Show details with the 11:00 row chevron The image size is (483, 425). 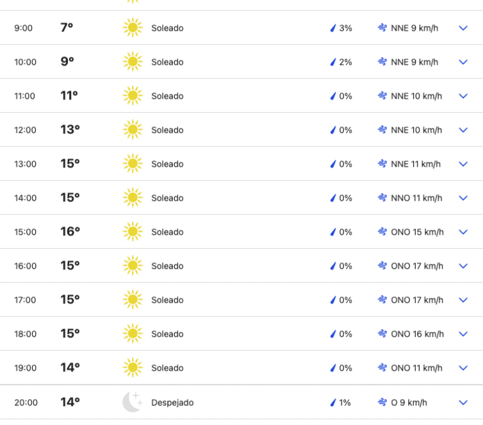pos(464,96)
